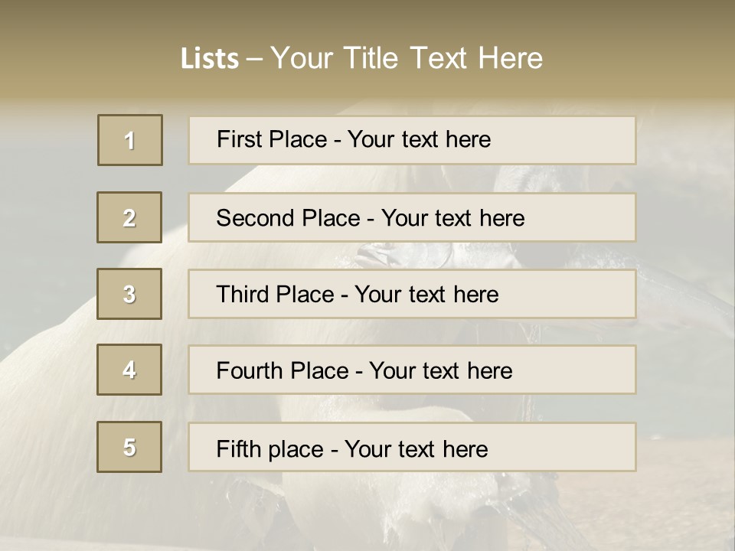This screenshot has width=735, height=551.
Task: Click the bold word Lists in title
Action: (x=210, y=58)
